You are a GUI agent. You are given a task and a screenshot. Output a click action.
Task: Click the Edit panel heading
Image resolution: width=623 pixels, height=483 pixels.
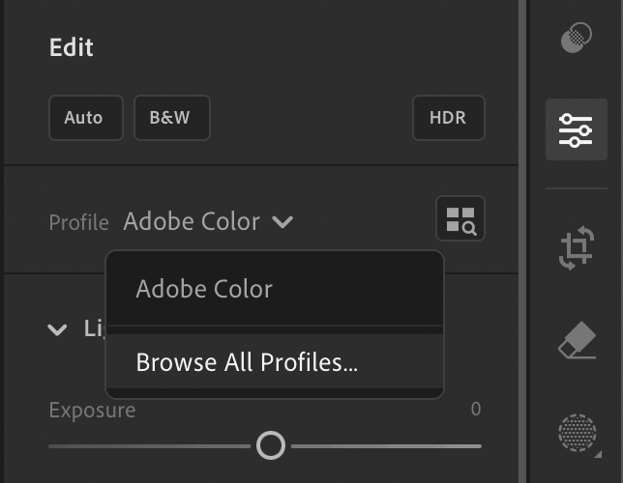(72, 47)
